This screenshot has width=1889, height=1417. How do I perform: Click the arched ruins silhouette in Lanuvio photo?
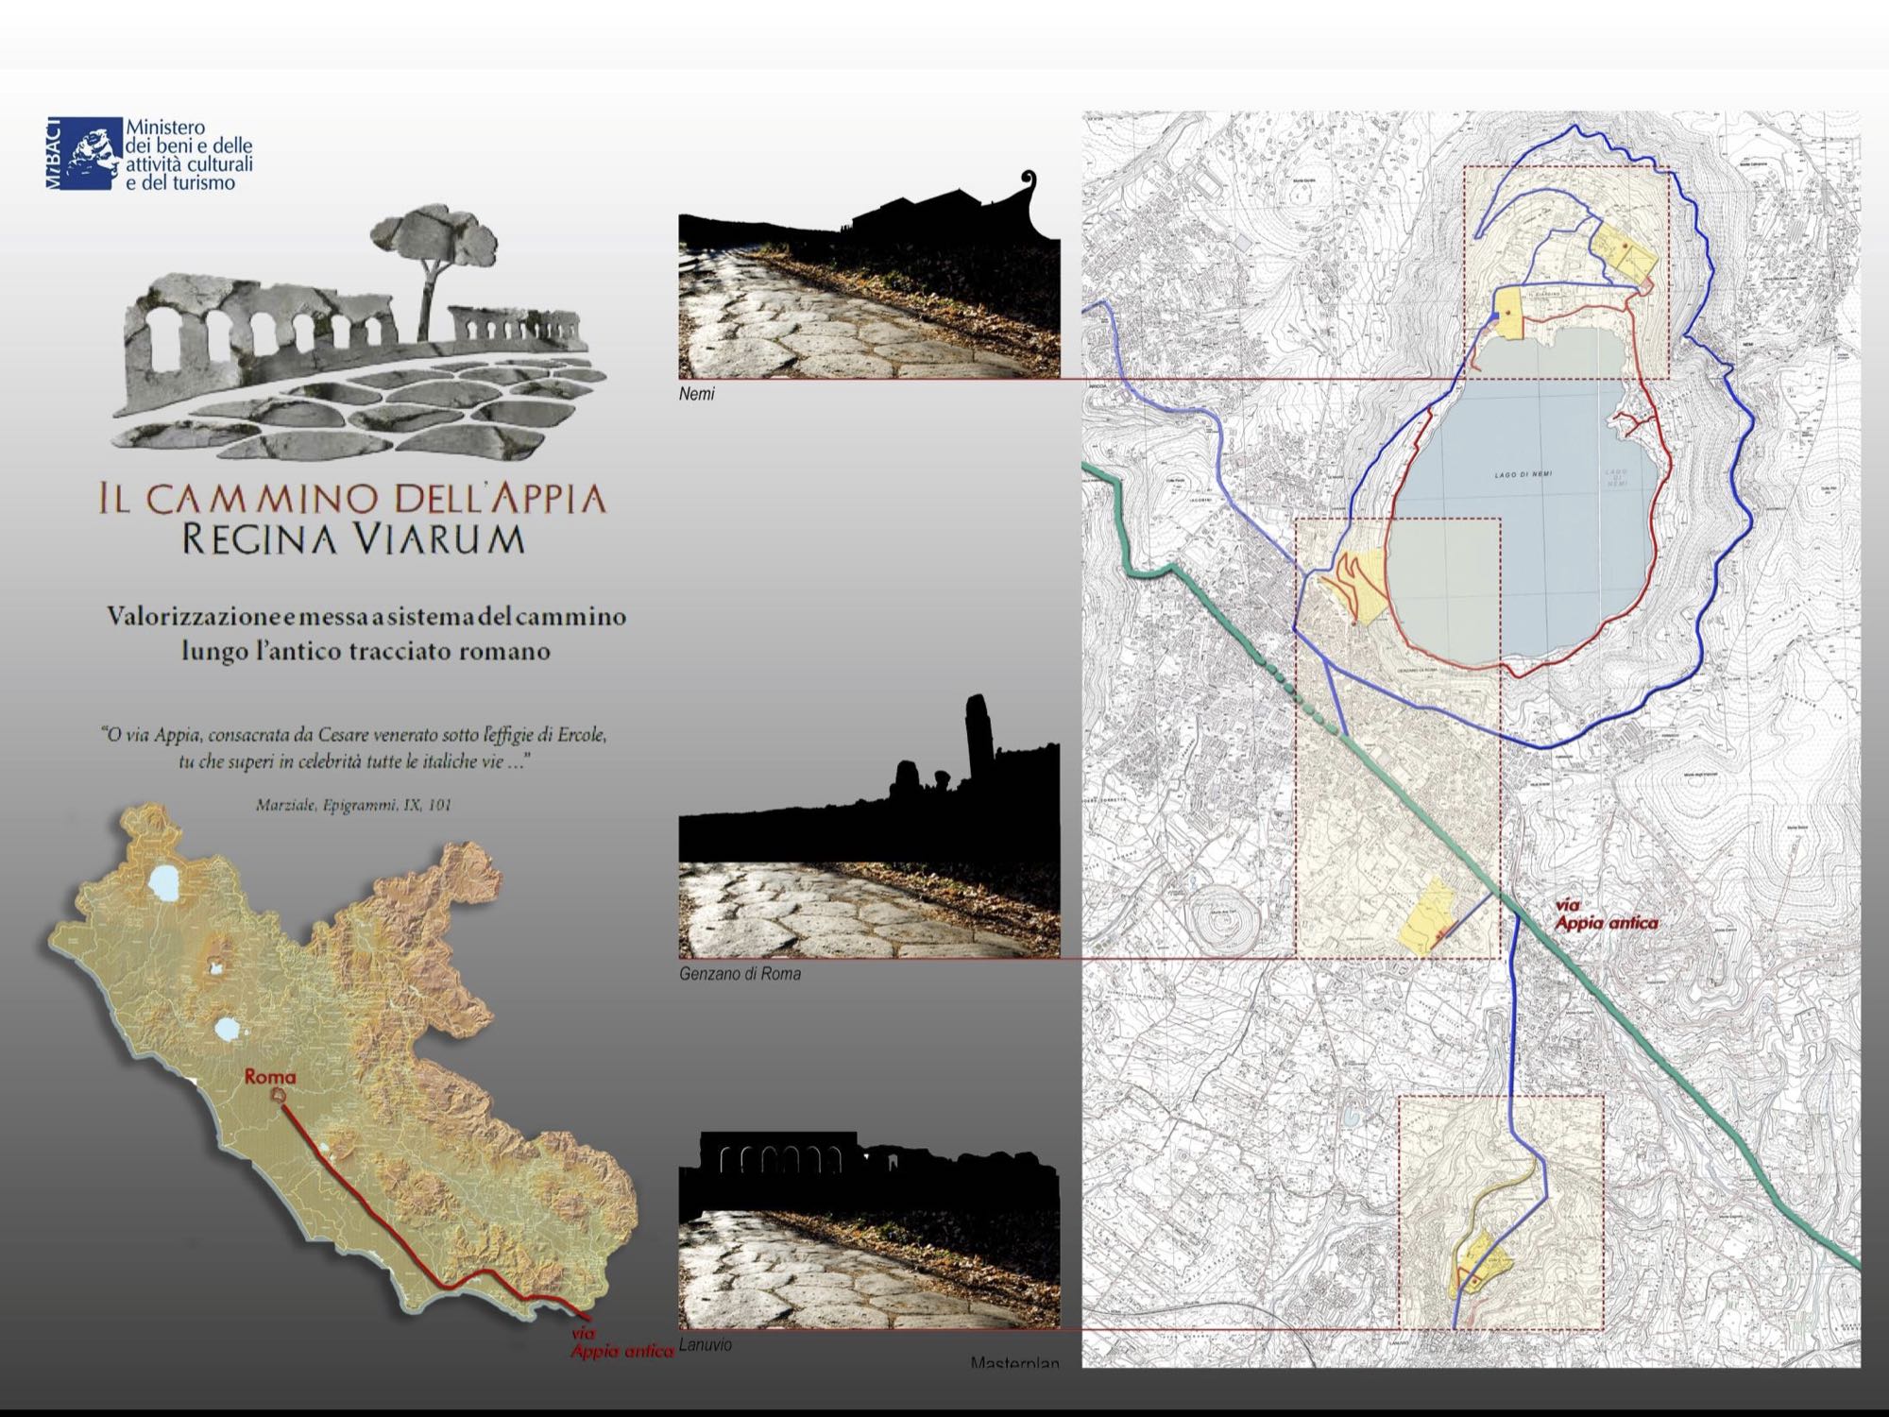[779, 1160]
